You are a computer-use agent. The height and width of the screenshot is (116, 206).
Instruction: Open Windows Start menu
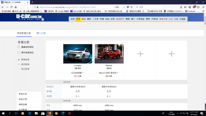pos(3,113)
